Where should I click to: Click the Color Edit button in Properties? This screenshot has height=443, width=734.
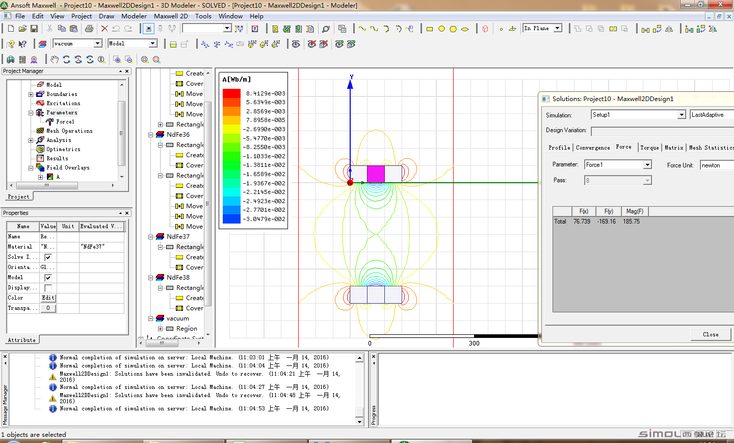[48, 298]
